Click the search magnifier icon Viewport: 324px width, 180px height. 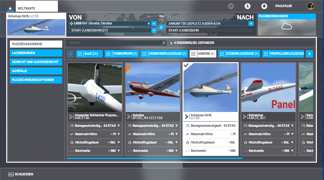click(164, 43)
